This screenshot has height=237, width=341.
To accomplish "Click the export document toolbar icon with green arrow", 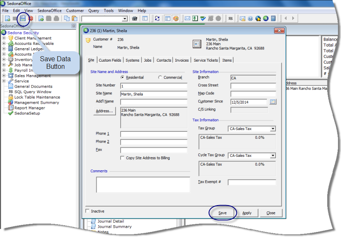I will pyautogui.click(x=41, y=18).
